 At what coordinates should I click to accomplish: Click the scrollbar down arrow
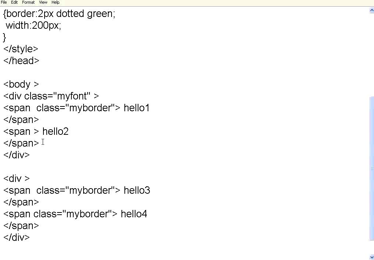371,257
